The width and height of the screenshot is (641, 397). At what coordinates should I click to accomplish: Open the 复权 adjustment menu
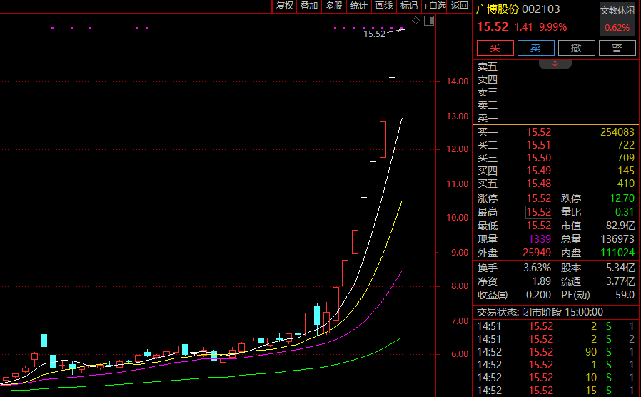coord(284,6)
